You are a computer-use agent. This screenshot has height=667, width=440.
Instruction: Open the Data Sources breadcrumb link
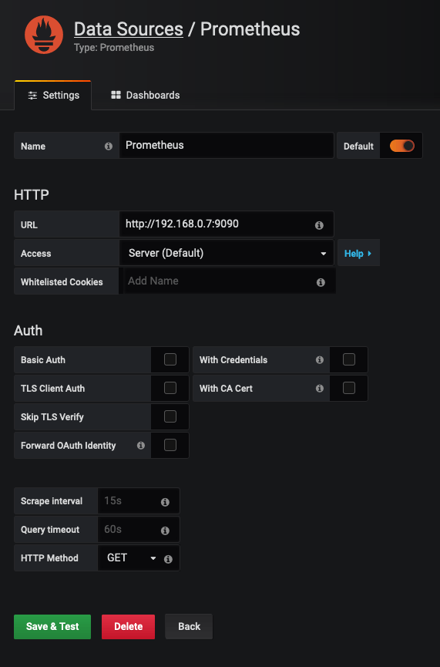[129, 29]
